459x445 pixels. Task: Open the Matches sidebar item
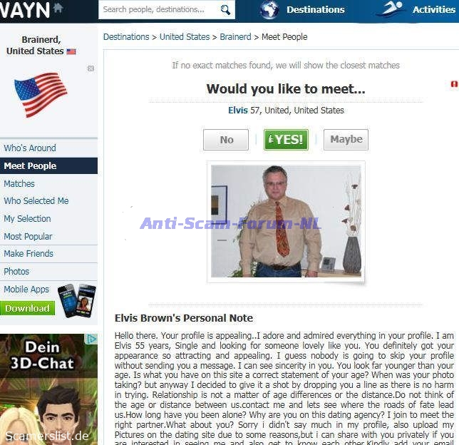(x=19, y=184)
